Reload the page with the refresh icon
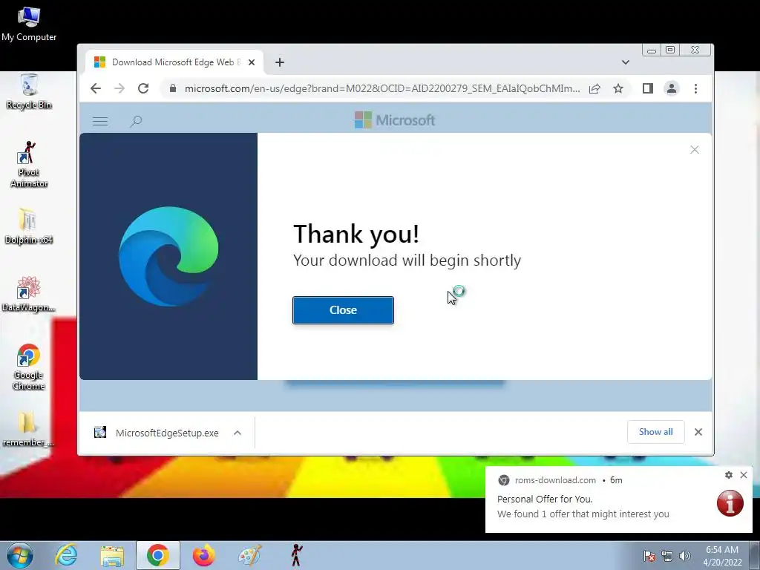This screenshot has height=570, width=760. pos(143,88)
